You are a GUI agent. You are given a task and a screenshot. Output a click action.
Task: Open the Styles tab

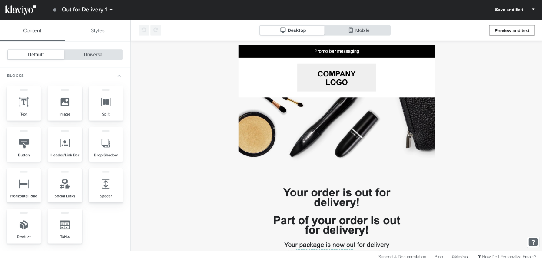pyautogui.click(x=98, y=30)
